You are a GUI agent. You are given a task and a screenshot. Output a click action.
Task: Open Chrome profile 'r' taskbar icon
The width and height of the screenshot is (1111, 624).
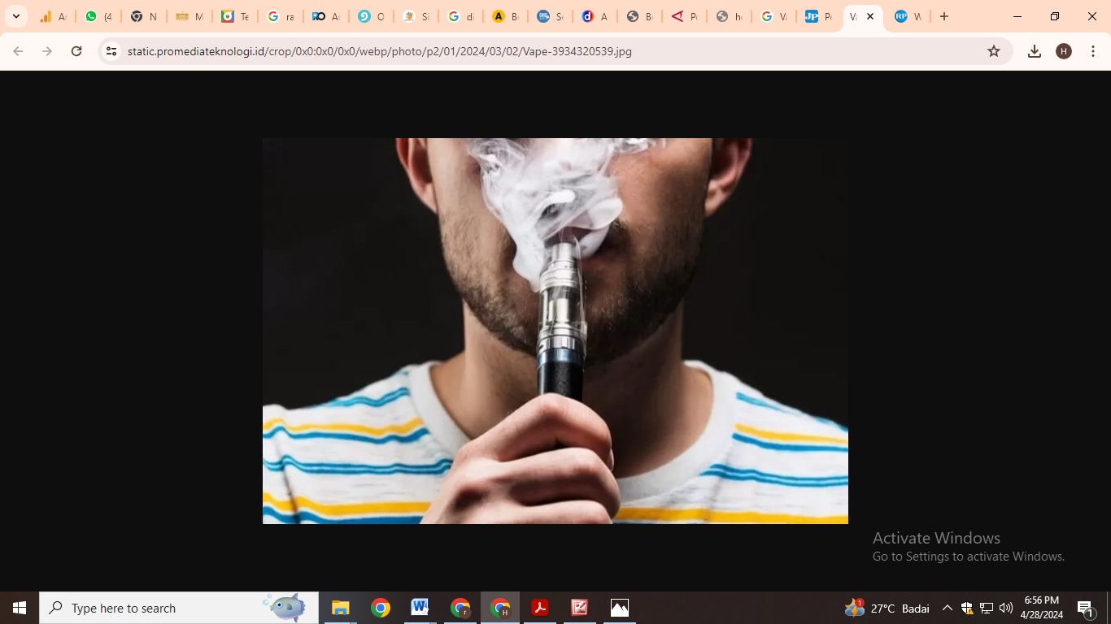460,608
